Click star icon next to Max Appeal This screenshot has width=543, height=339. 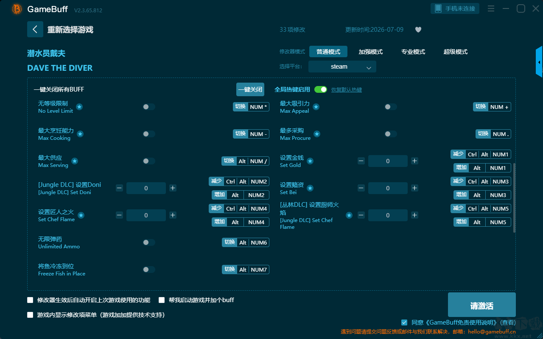(316, 107)
